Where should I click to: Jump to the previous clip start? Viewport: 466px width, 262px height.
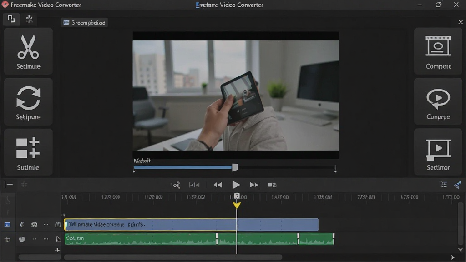tap(194, 185)
